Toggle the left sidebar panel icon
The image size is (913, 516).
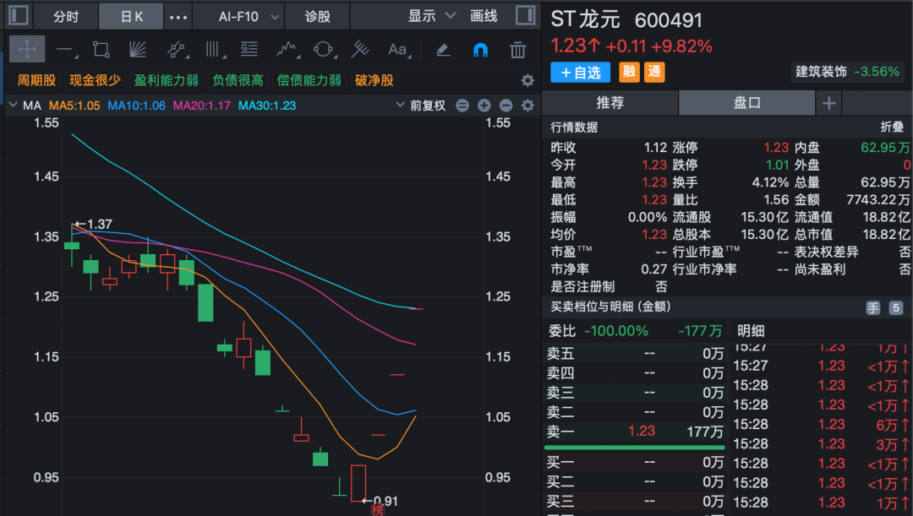(x=19, y=15)
